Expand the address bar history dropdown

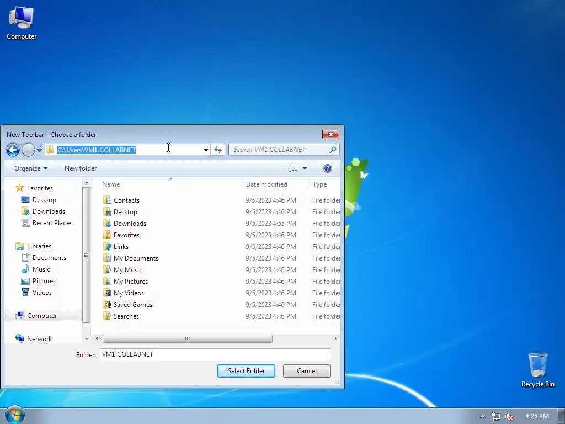pos(206,150)
